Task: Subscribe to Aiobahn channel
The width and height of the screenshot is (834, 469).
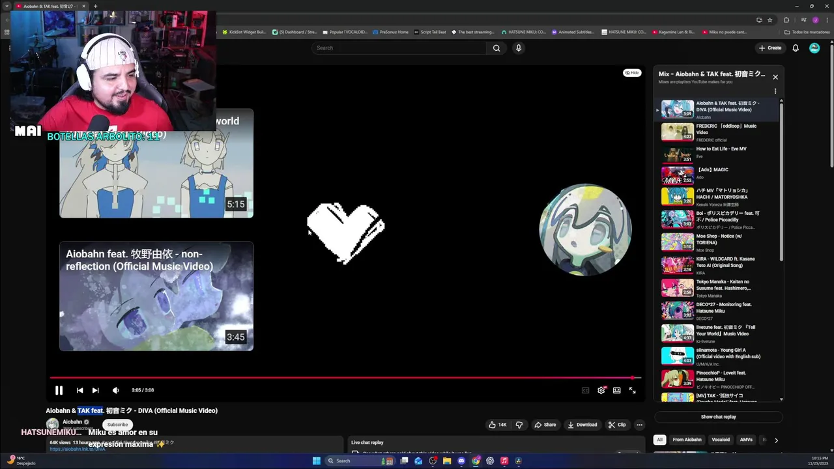Action: (x=117, y=425)
